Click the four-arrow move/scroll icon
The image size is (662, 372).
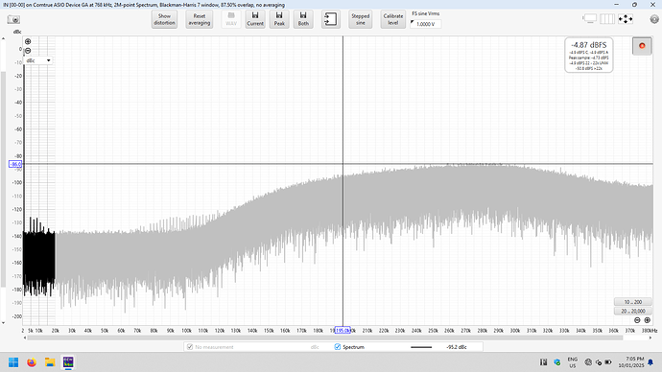pyautogui.click(x=626, y=19)
